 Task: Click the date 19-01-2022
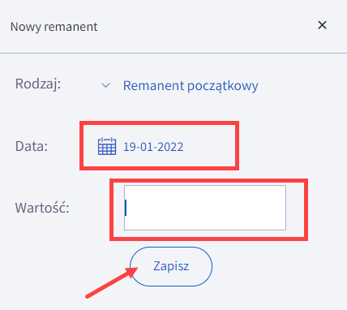click(153, 147)
